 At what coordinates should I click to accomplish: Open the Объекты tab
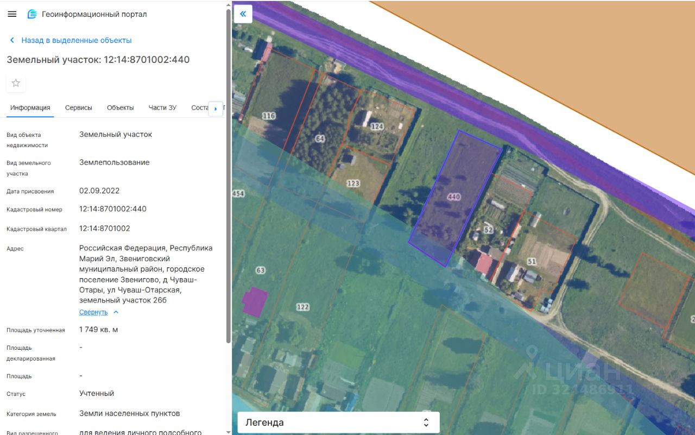click(x=121, y=108)
